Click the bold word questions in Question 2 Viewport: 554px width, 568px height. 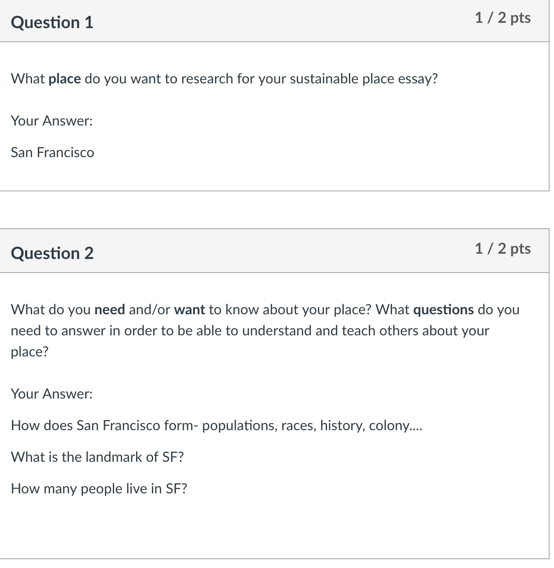coord(443,310)
